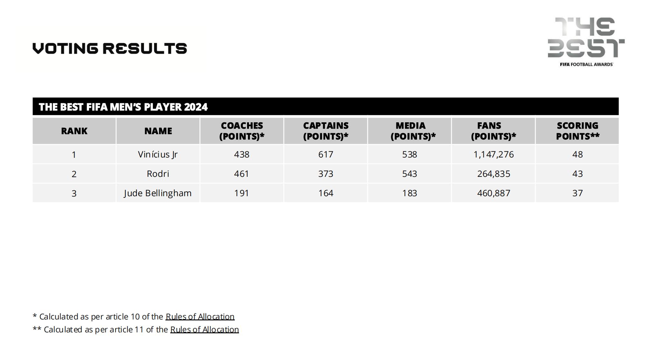The image size is (645, 363).
Task: Click The Best FIFA Football Awards logo
Action: click(586, 42)
